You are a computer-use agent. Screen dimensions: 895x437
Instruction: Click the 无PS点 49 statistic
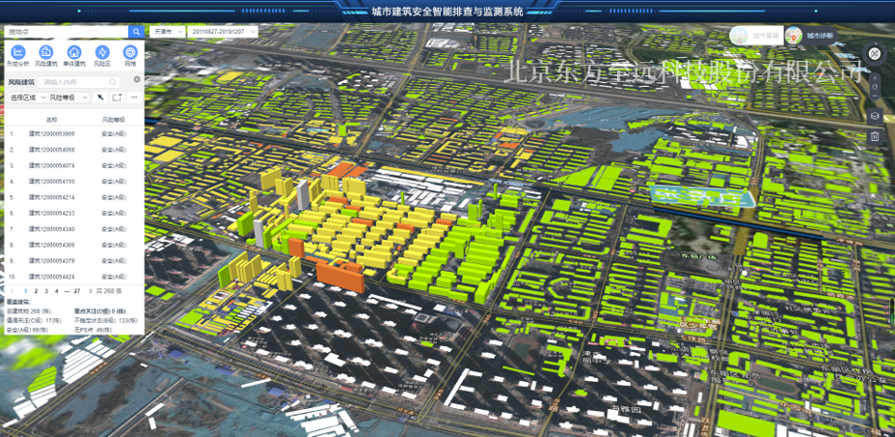94,330
